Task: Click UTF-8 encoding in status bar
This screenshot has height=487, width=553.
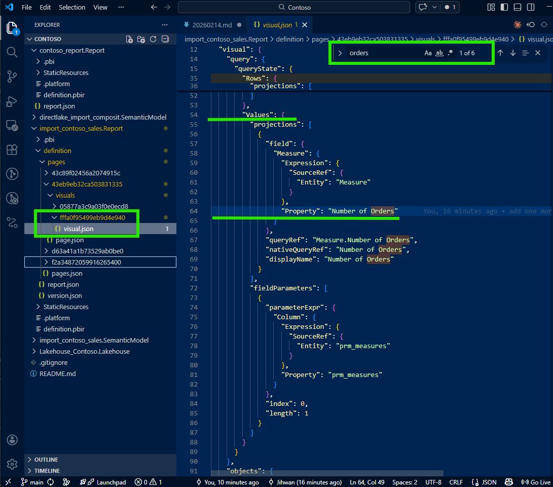Action: coord(433,482)
